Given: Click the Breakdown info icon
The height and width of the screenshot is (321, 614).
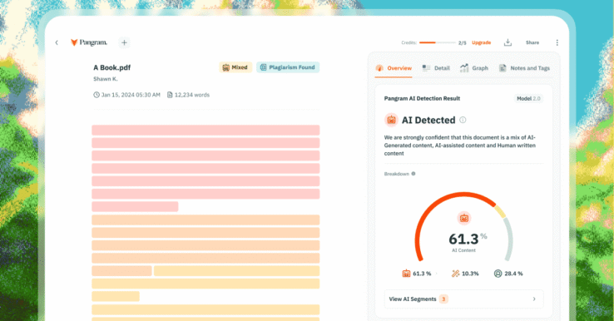Looking at the screenshot, I should (x=413, y=174).
